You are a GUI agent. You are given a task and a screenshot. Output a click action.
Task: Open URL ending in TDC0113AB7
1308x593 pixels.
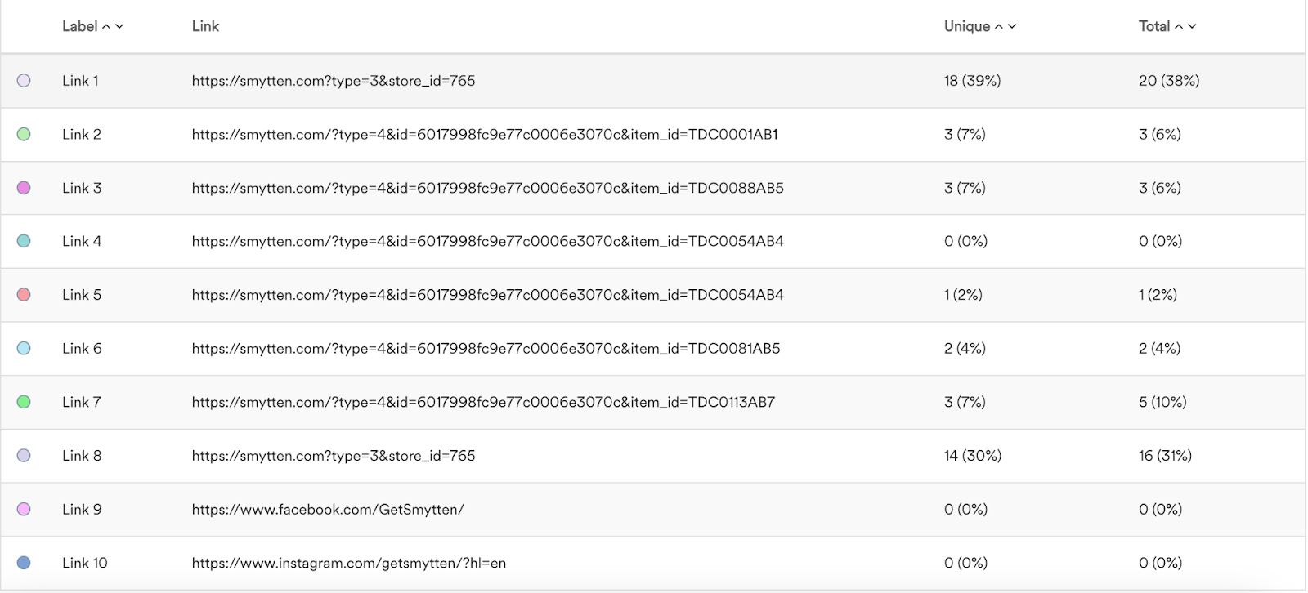[x=483, y=402]
